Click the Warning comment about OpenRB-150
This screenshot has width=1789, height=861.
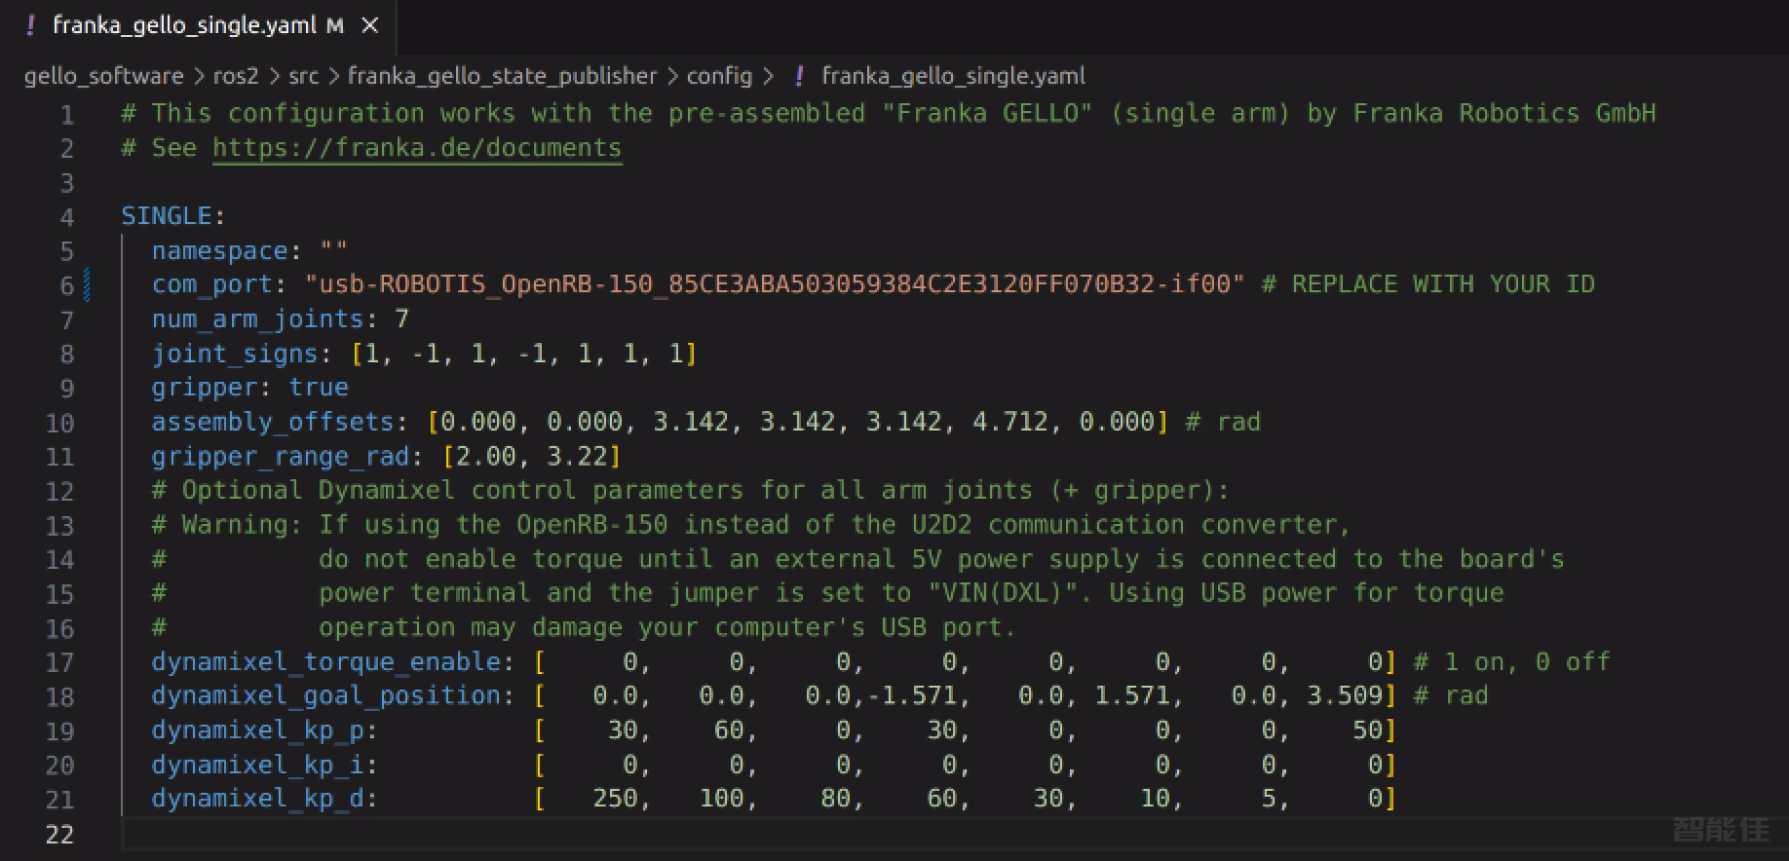pyautogui.click(x=751, y=525)
